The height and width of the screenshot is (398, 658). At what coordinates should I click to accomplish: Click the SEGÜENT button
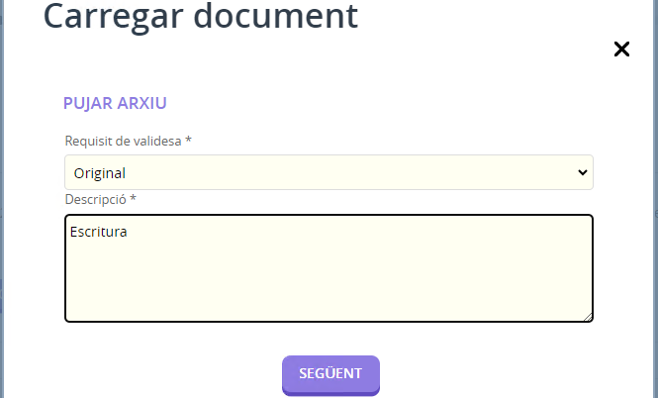coord(330,374)
